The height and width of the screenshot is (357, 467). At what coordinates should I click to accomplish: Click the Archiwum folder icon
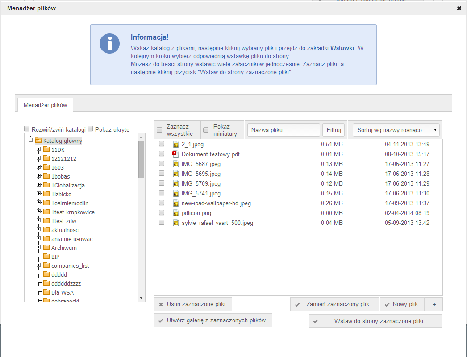pyautogui.click(x=46, y=247)
